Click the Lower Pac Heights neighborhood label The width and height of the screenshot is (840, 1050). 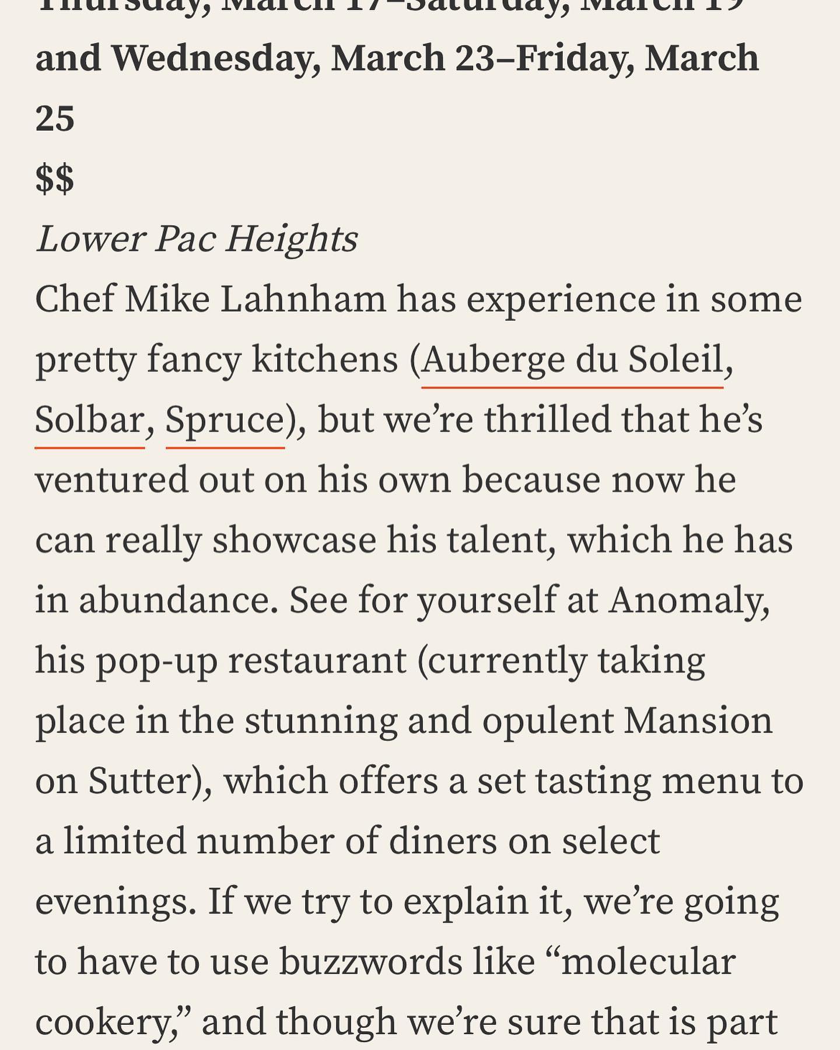[197, 239]
